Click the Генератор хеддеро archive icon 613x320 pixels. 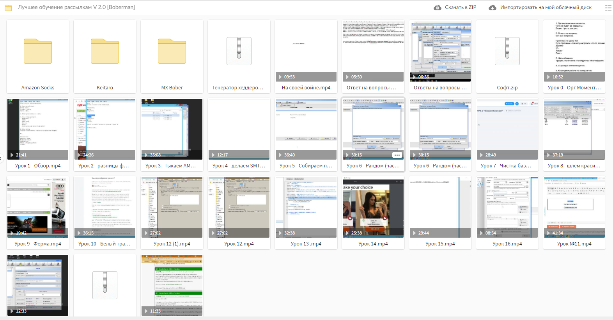pyautogui.click(x=239, y=51)
